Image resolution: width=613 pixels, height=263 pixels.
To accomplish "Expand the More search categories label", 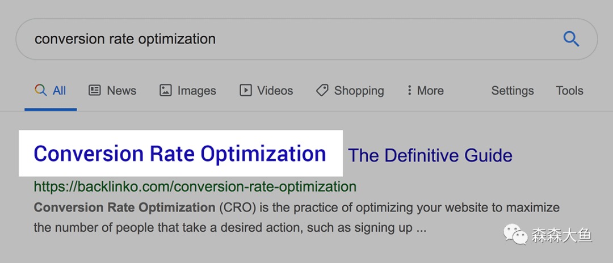I will click(430, 91).
